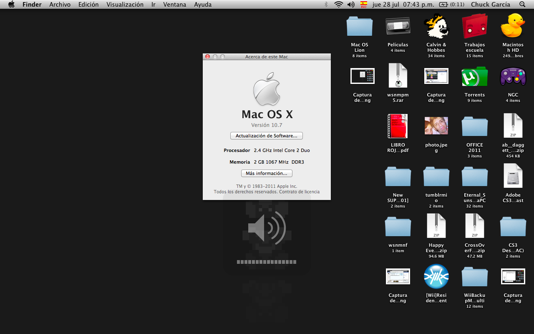Viewport: 534px width, 334px height.
Task: Select the wsnmpm5.rar archive file
Action: (398, 76)
